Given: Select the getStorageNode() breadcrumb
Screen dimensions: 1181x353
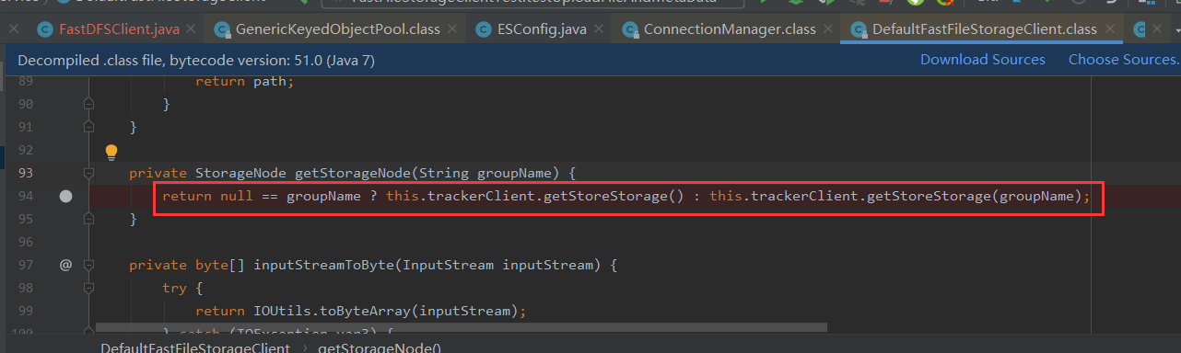Looking at the screenshot, I should tap(380, 347).
